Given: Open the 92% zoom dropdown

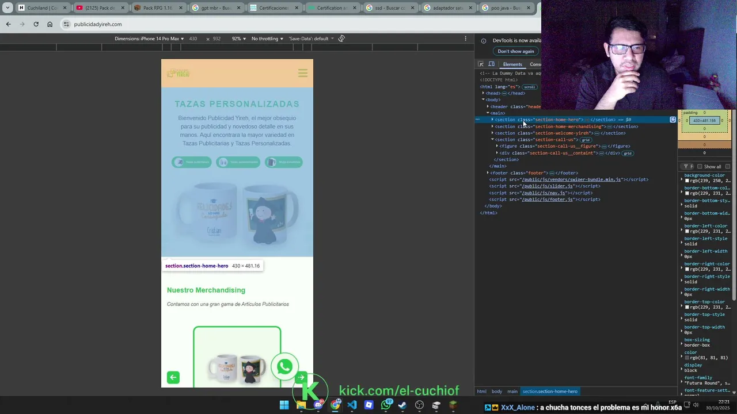Looking at the screenshot, I should point(239,39).
